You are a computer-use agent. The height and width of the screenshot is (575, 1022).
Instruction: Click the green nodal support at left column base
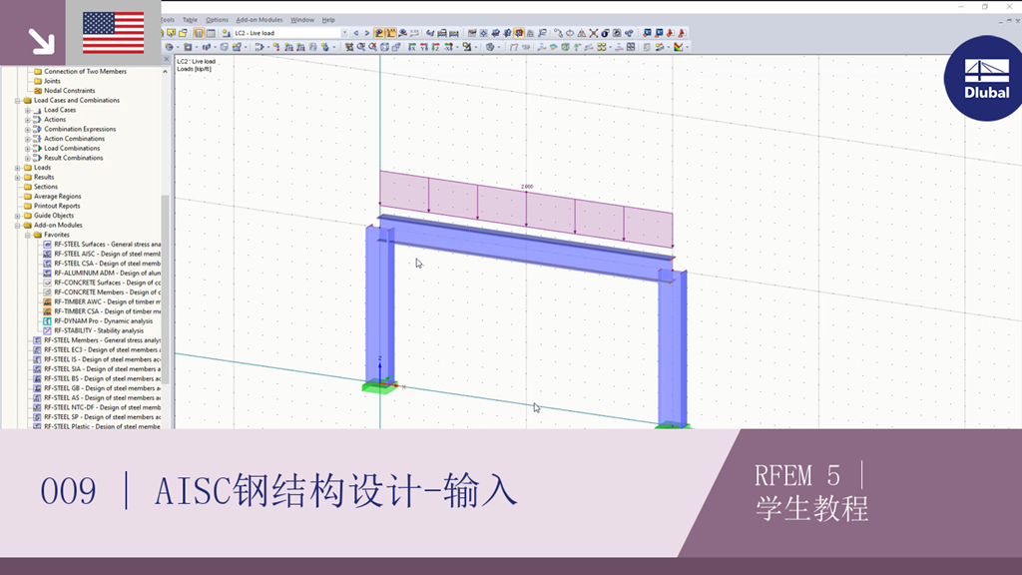(x=378, y=387)
